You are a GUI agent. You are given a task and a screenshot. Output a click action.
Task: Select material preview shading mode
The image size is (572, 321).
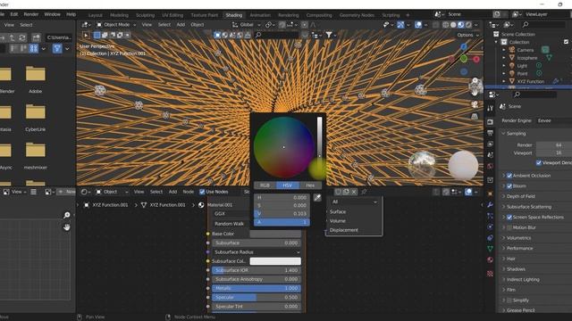[461, 25]
